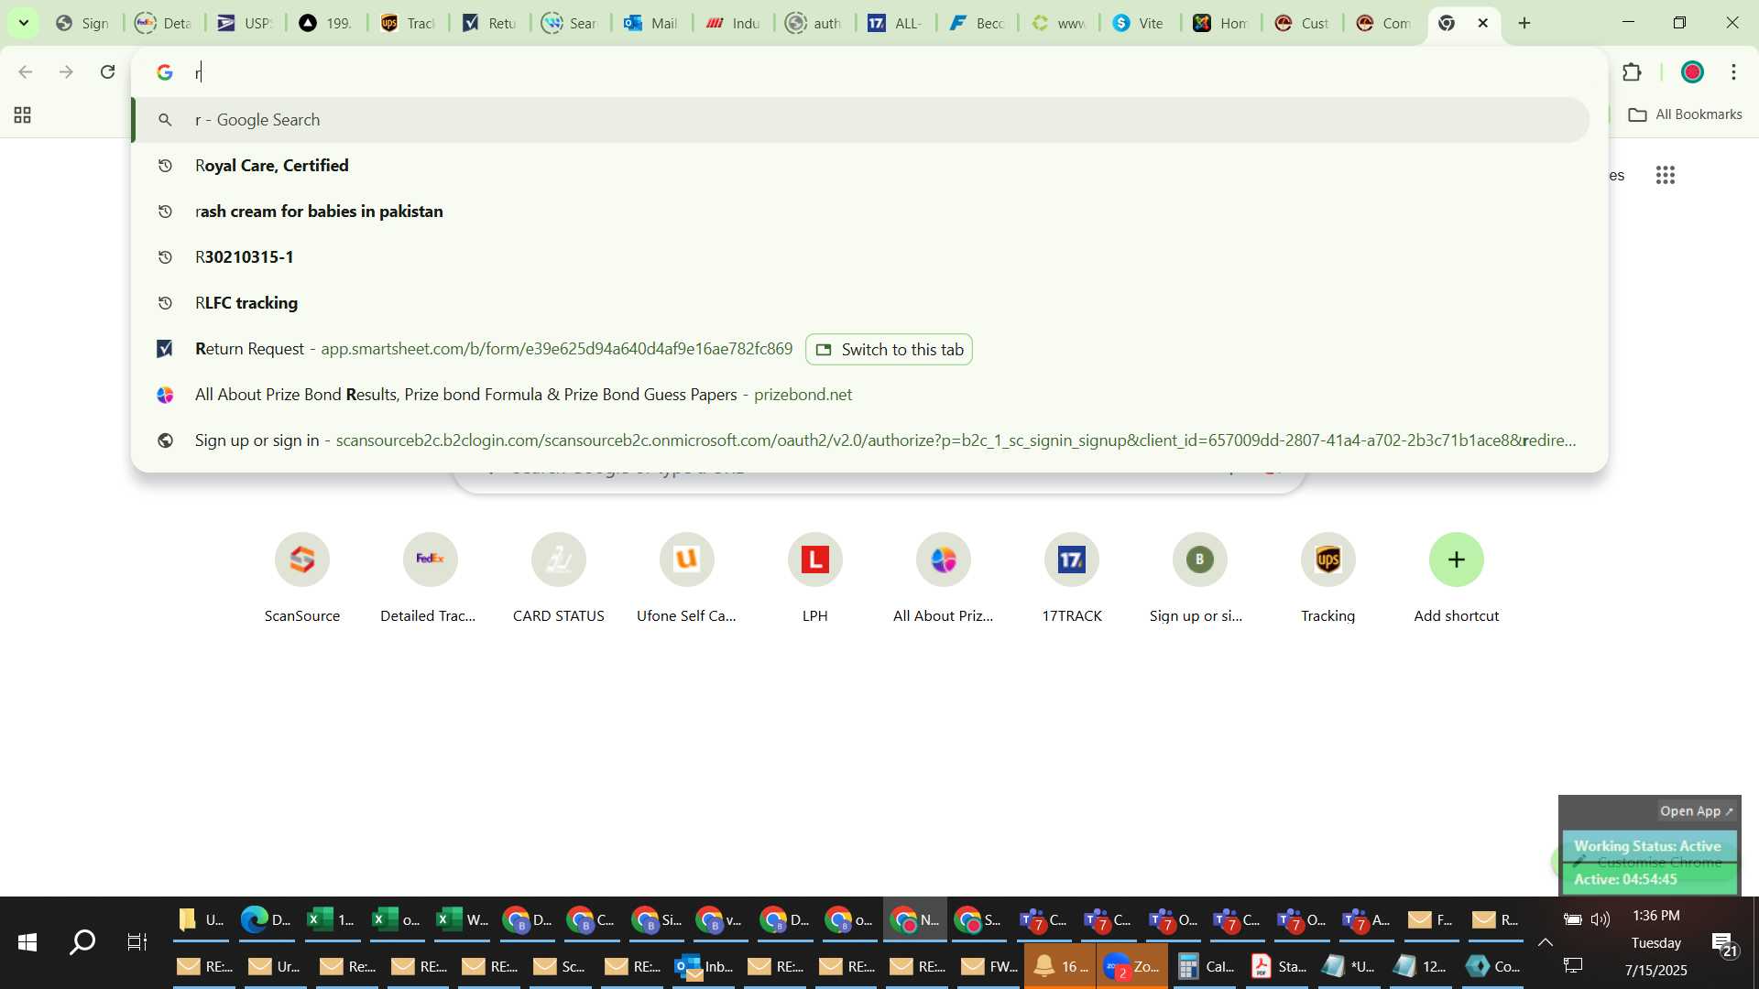Open LPH shortcut
1759x989 pixels.
815,579
